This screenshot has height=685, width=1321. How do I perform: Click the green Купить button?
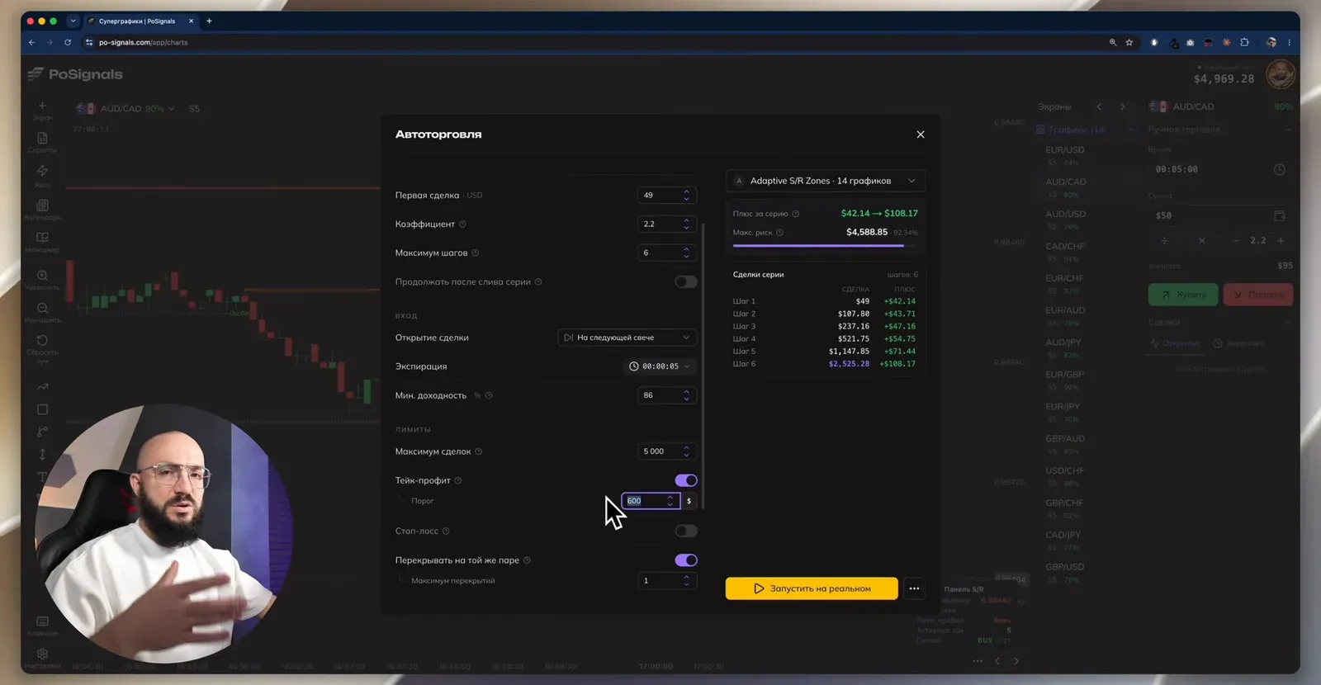pos(1183,295)
